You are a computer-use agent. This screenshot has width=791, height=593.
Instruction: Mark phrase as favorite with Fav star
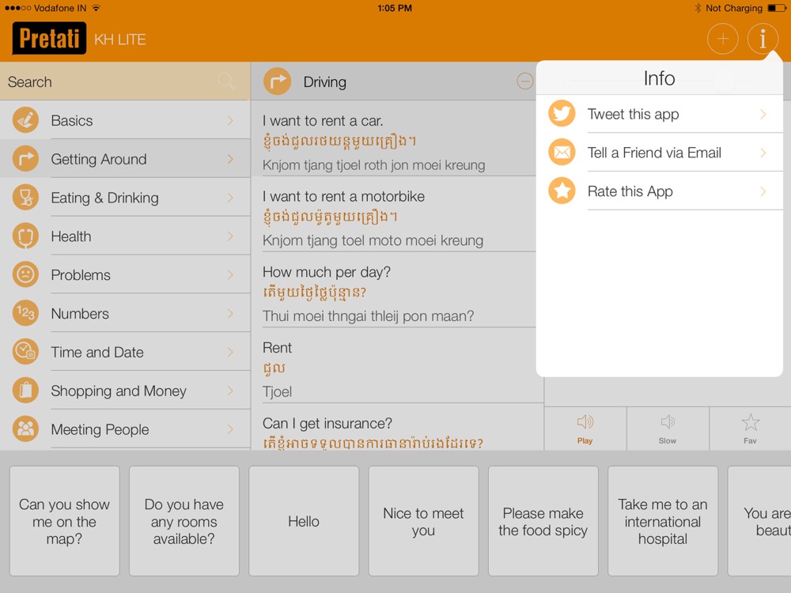[750, 429]
